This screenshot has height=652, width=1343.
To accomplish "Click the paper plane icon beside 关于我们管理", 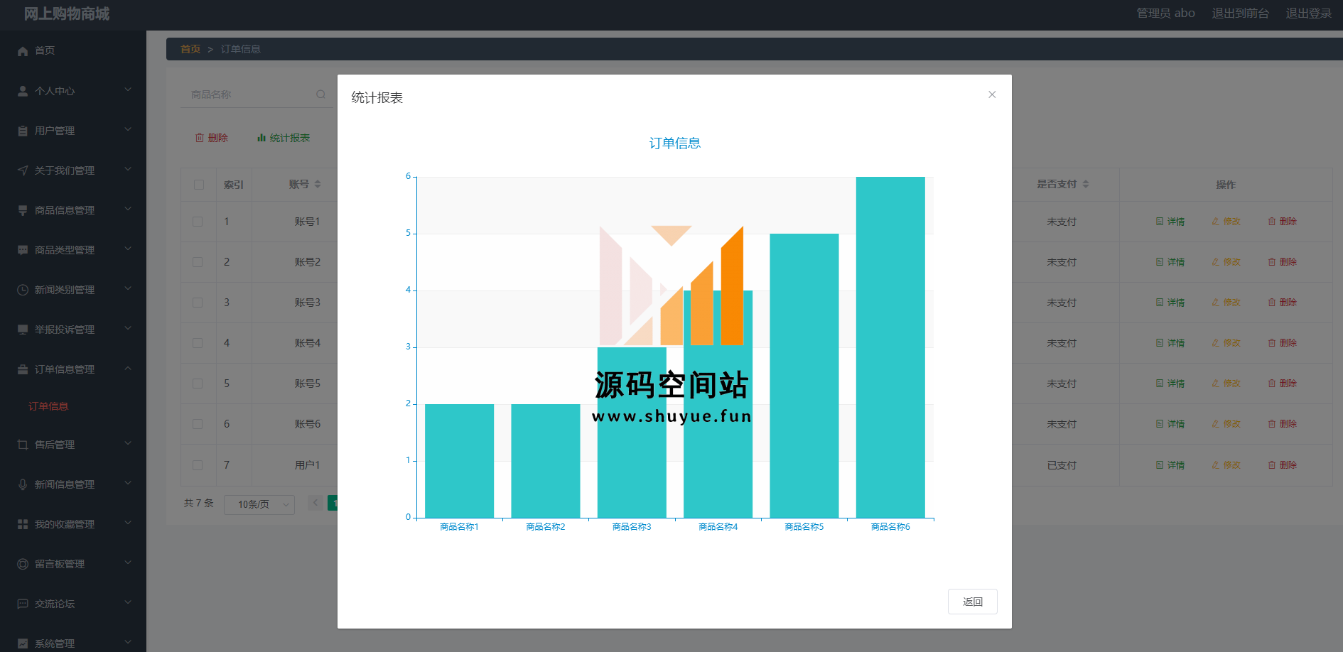I will tap(23, 170).
